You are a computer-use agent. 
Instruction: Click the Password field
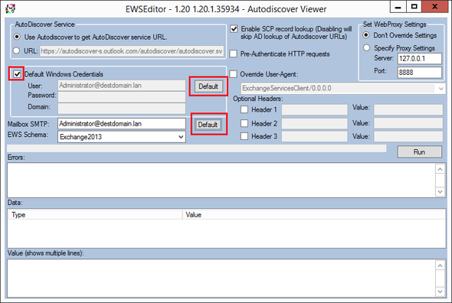(x=122, y=97)
